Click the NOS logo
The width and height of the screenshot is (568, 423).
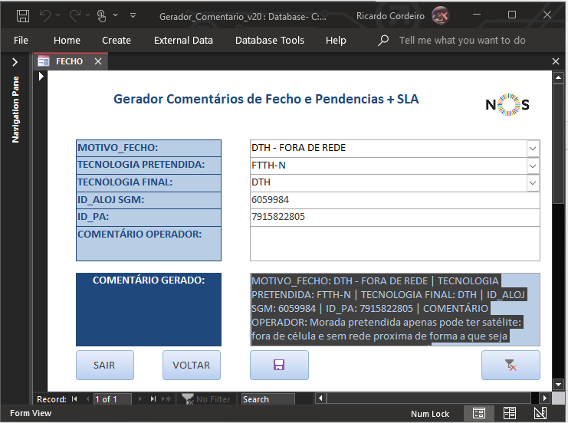point(507,105)
